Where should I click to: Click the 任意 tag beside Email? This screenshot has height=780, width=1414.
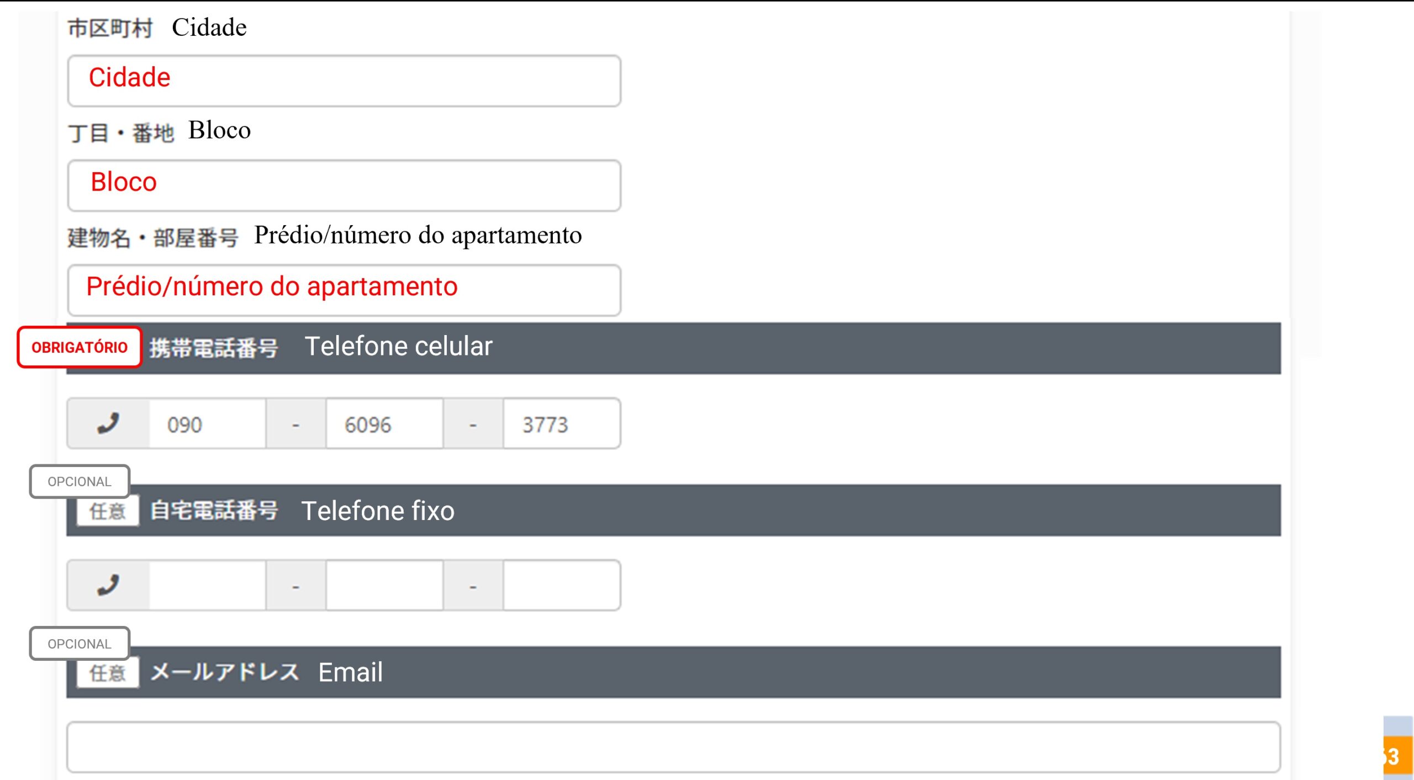108,673
